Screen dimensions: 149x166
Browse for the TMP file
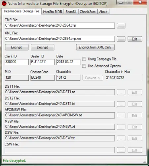(121, 26)
